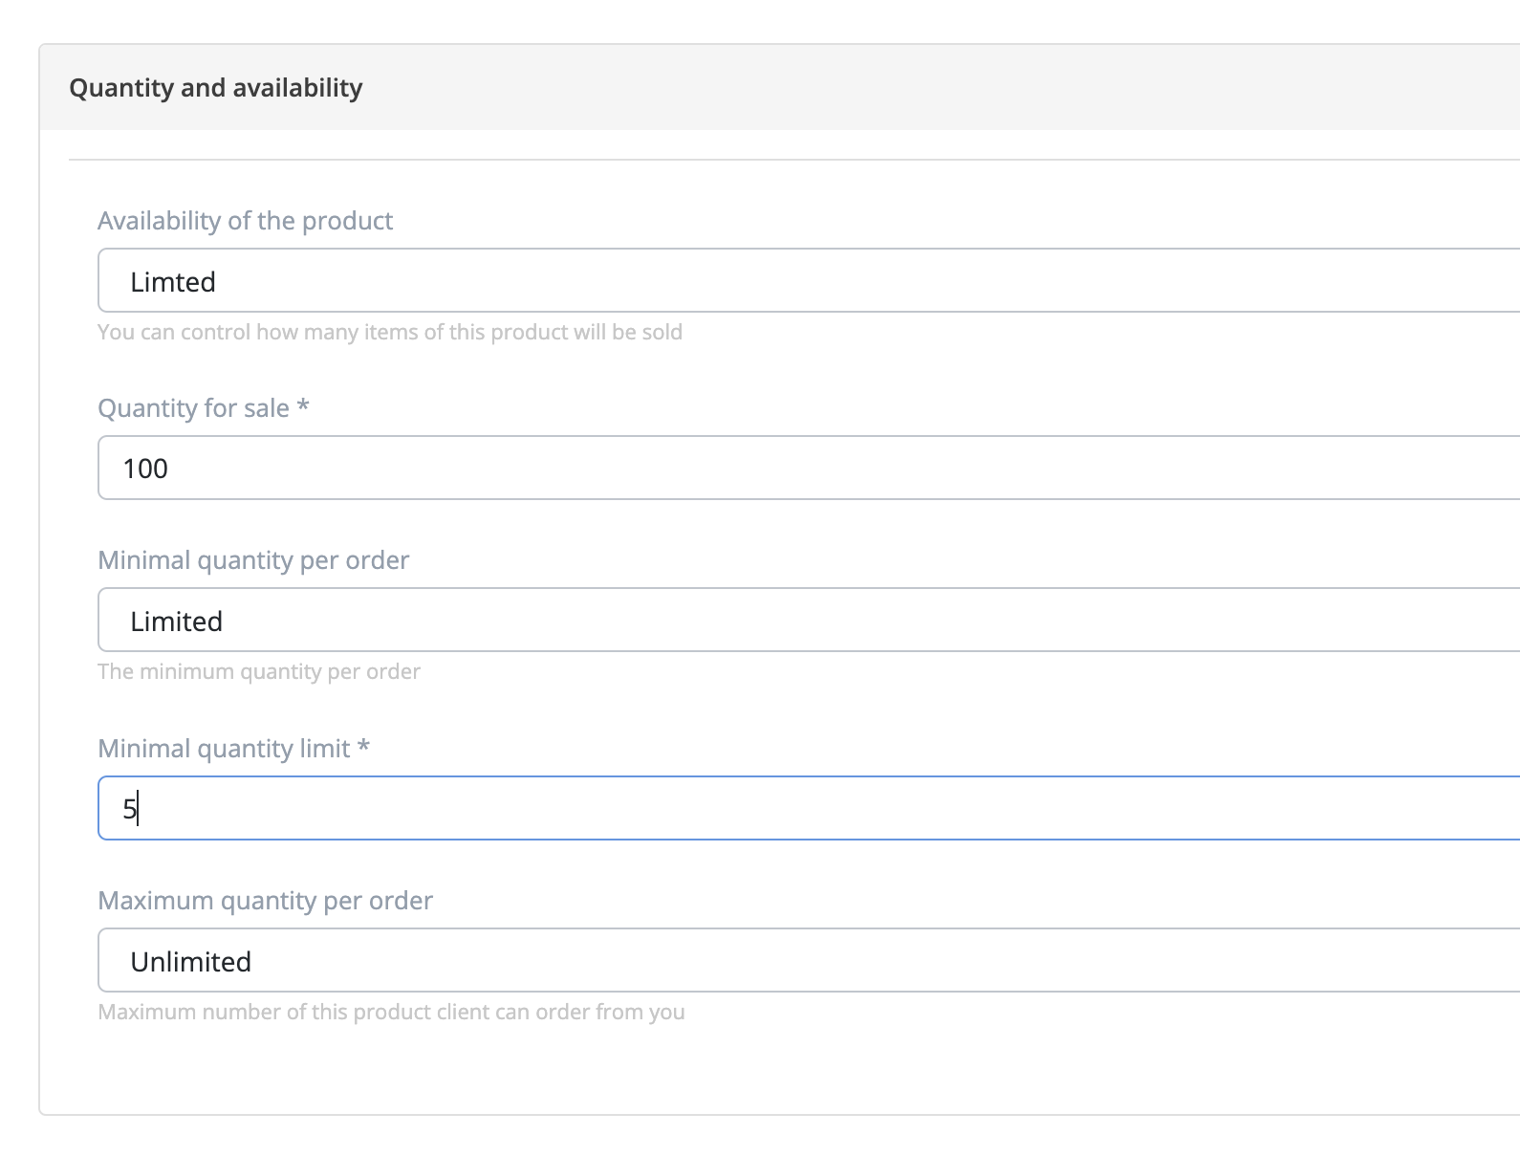
Task: Click the asterisk beside Minimal quantity limit
Action: (363, 748)
